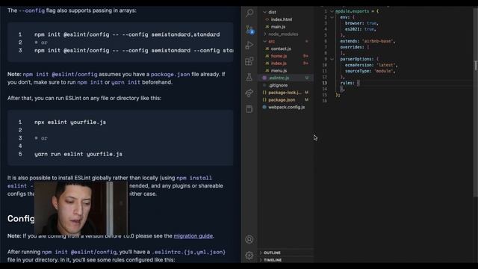Open the Search view in activity bar
The image size is (478, 269).
249,13
